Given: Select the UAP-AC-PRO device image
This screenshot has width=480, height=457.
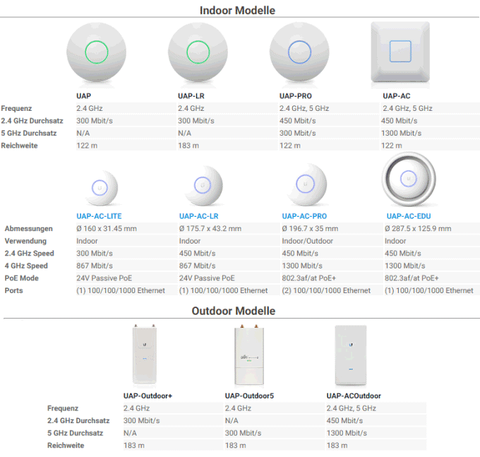Looking at the screenshot, I should (x=307, y=185).
